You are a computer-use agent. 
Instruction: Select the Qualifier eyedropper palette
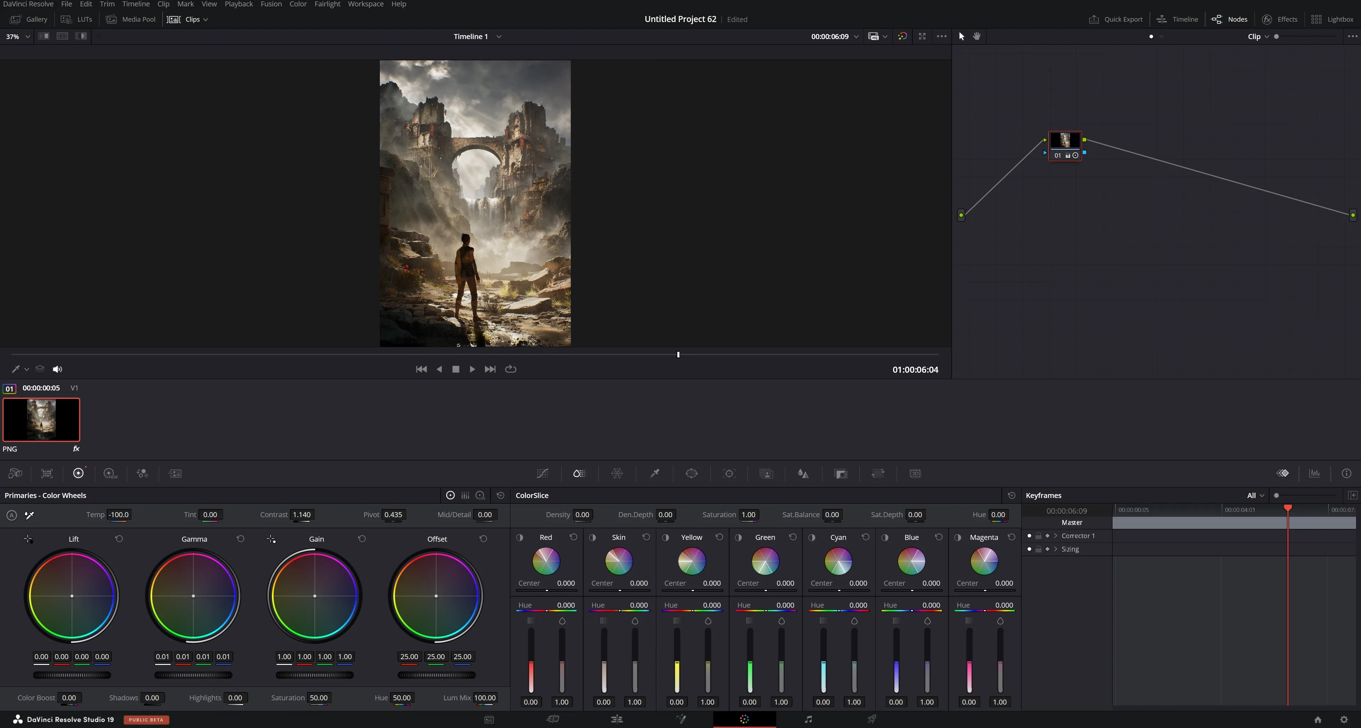(x=655, y=474)
